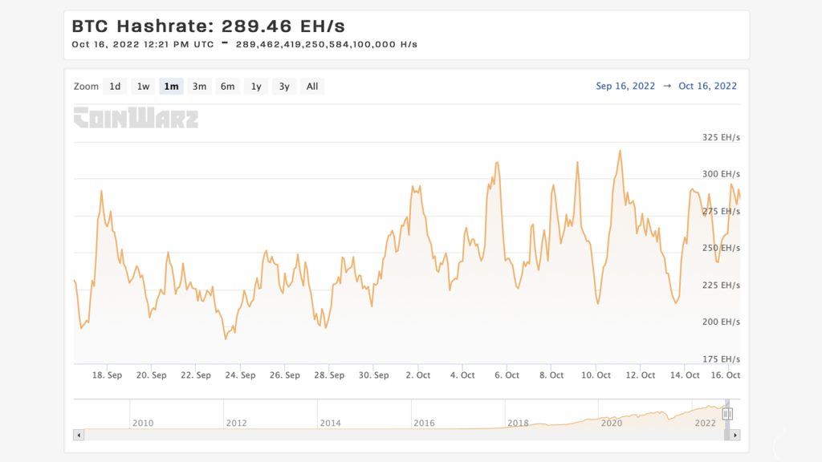The image size is (822, 462).
Task: Open the Sep 16, 2022 start date field
Action: 626,86
